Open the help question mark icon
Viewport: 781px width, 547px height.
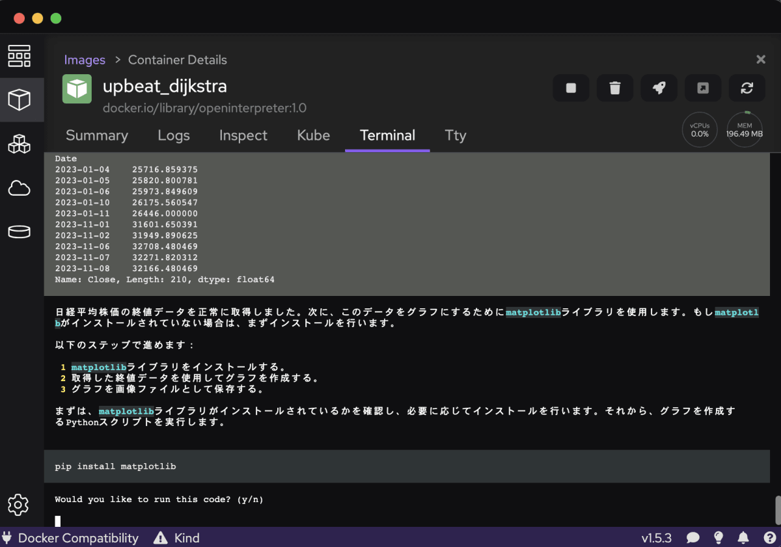[768, 538]
